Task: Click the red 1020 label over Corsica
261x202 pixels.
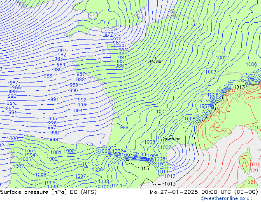Action: point(252,171)
